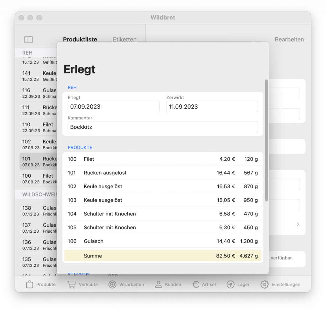Select product row 100 Filet in dialog

pos(162,159)
